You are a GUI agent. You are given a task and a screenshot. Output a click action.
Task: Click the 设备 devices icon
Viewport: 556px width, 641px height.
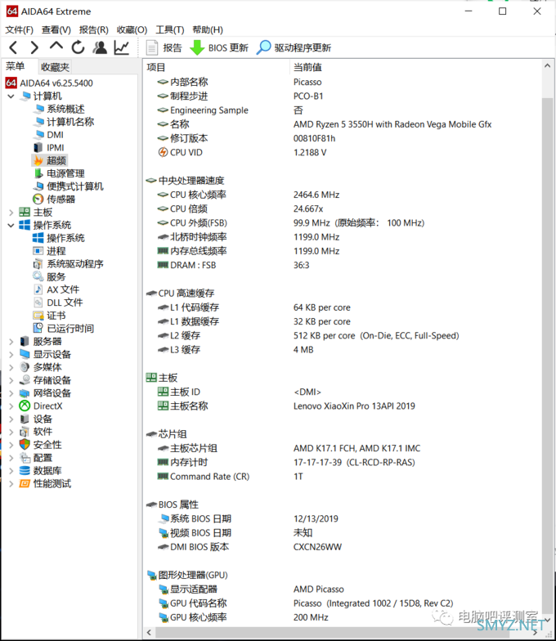tap(25, 419)
